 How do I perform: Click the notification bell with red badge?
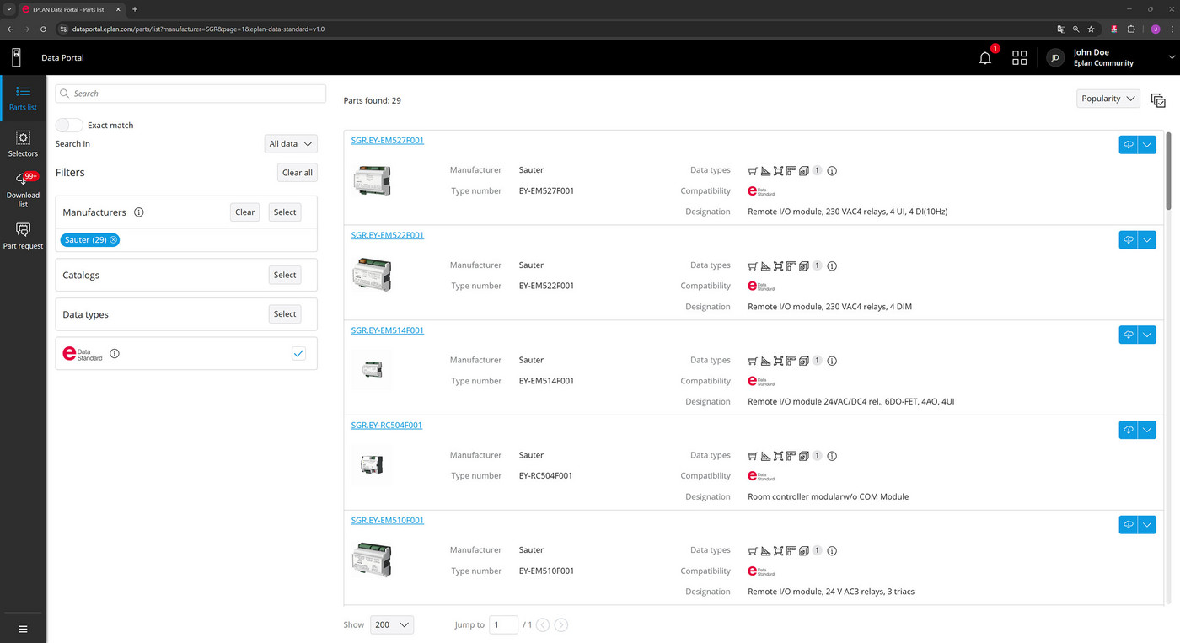(x=984, y=57)
